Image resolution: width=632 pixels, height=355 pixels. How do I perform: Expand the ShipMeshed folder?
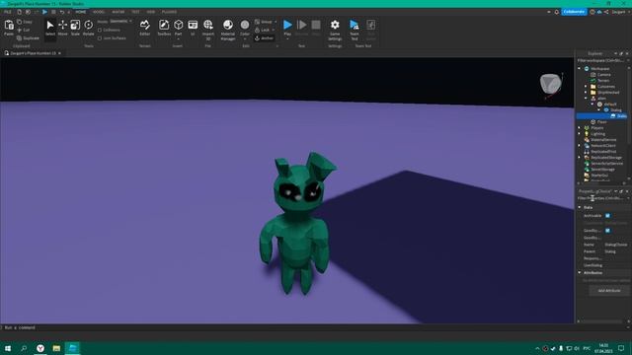[586, 93]
